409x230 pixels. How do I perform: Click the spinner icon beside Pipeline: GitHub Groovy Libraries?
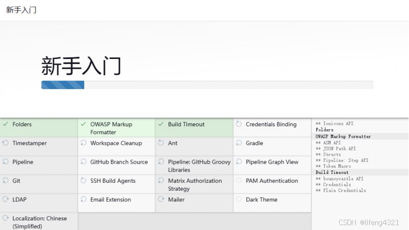161,162
